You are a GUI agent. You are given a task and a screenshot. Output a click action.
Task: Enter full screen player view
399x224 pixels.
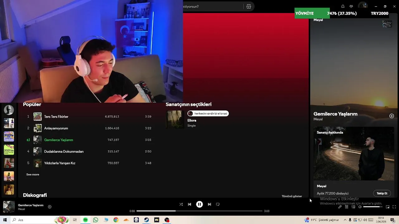394,207
